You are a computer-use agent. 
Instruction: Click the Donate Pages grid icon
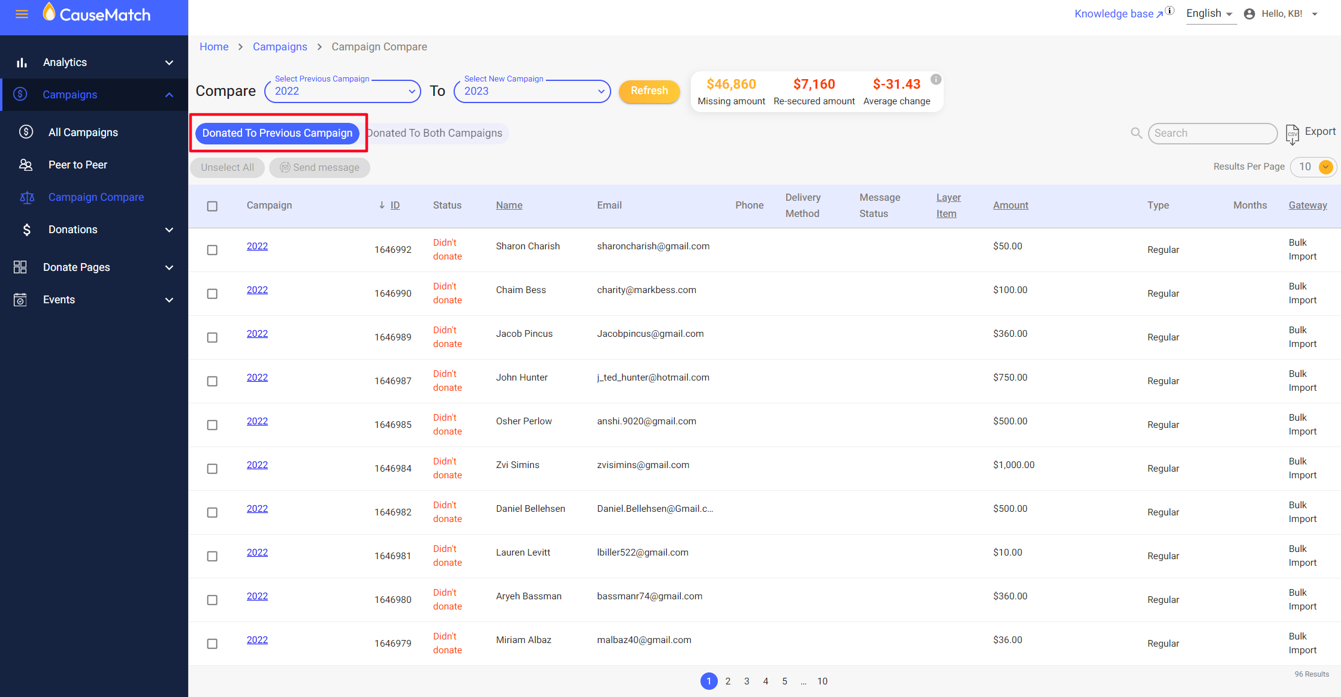20,267
